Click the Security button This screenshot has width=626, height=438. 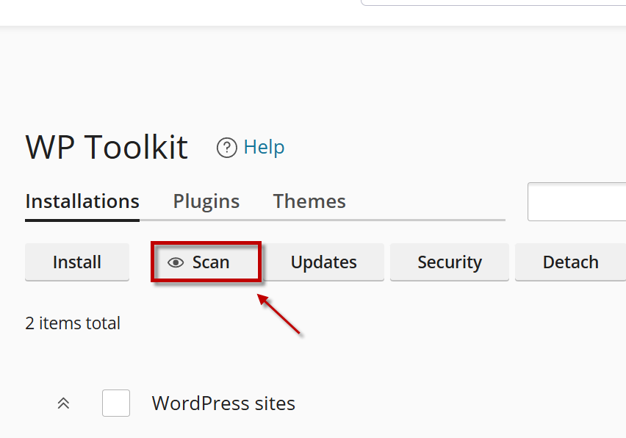(x=450, y=262)
